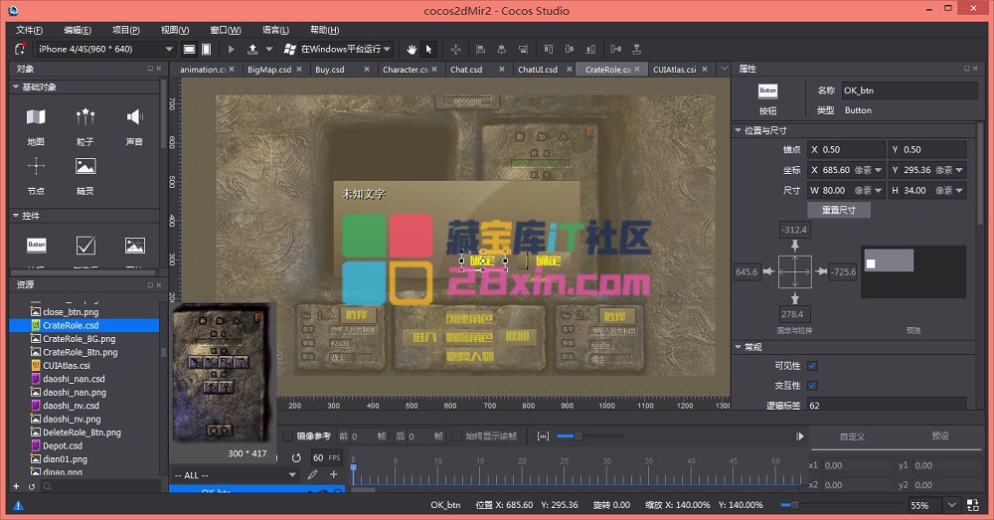Select the Node (节点) object icon
Viewport: 994px width, 520px height.
click(36, 166)
